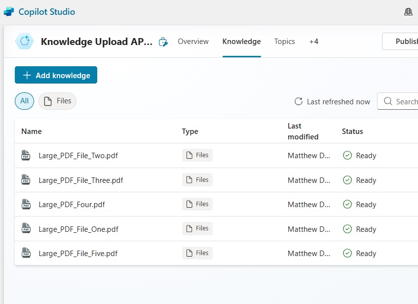Click the agent avatar icon beside the title
This screenshot has width=418, height=304.
click(x=25, y=41)
